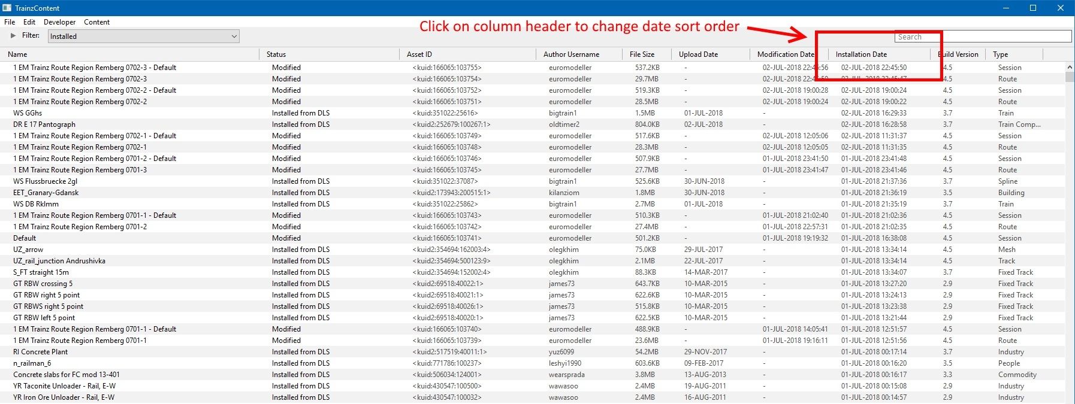Click upload date 13-AUG-2013
Viewport: 1075px width, 404px height.
click(x=705, y=375)
